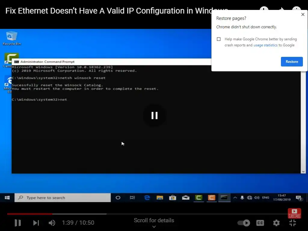Seek on the video progress bar
Image resolution: width=308 pixels, height=231 pixels.
tap(147, 214)
